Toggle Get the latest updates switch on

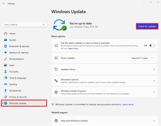pyautogui.click(x=152, y=45)
